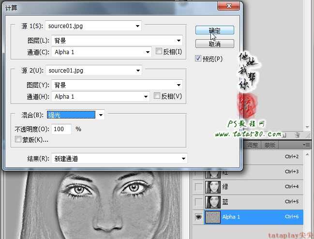The width and height of the screenshot is (314, 239).
Task: Open the 混合(B) blending mode dropdown
Action: point(75,115)
